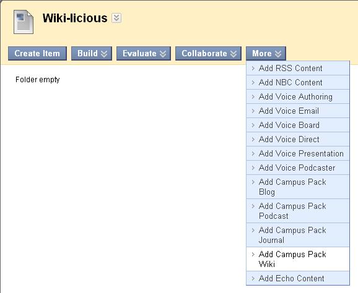Collapse the More dropdown menu

point(266,54)
